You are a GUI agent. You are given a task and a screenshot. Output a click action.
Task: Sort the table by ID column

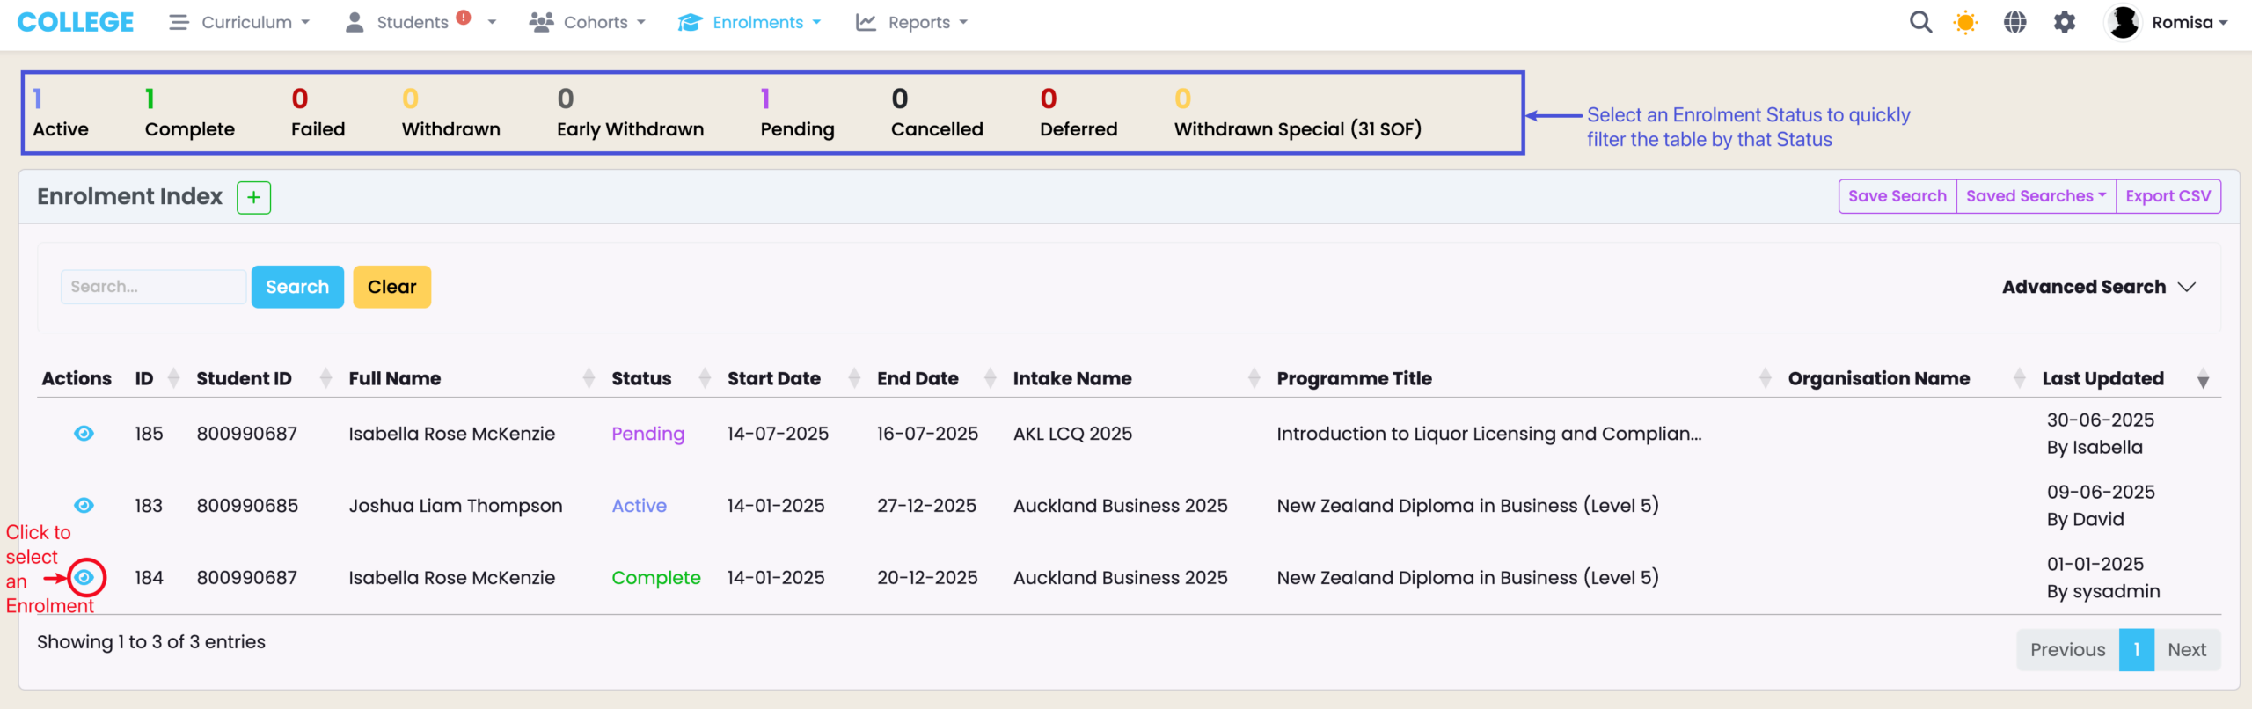pos(145,379)
